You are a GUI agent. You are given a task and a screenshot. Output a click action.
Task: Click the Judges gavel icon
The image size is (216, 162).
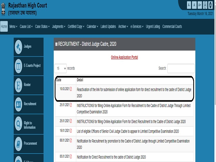coord(19,47)
